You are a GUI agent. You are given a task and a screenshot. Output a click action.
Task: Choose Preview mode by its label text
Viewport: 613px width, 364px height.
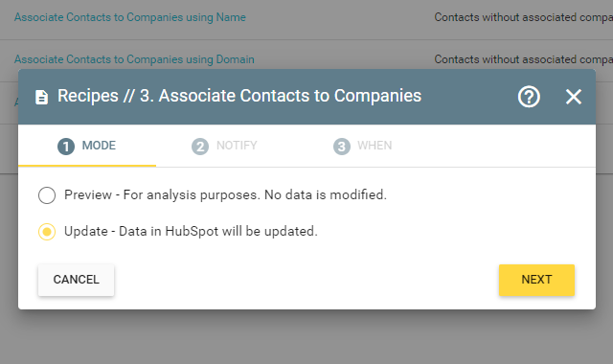pos(226,194)
